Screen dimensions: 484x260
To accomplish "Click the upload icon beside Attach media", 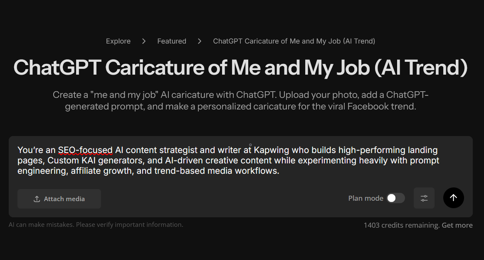I will [37, 199].
